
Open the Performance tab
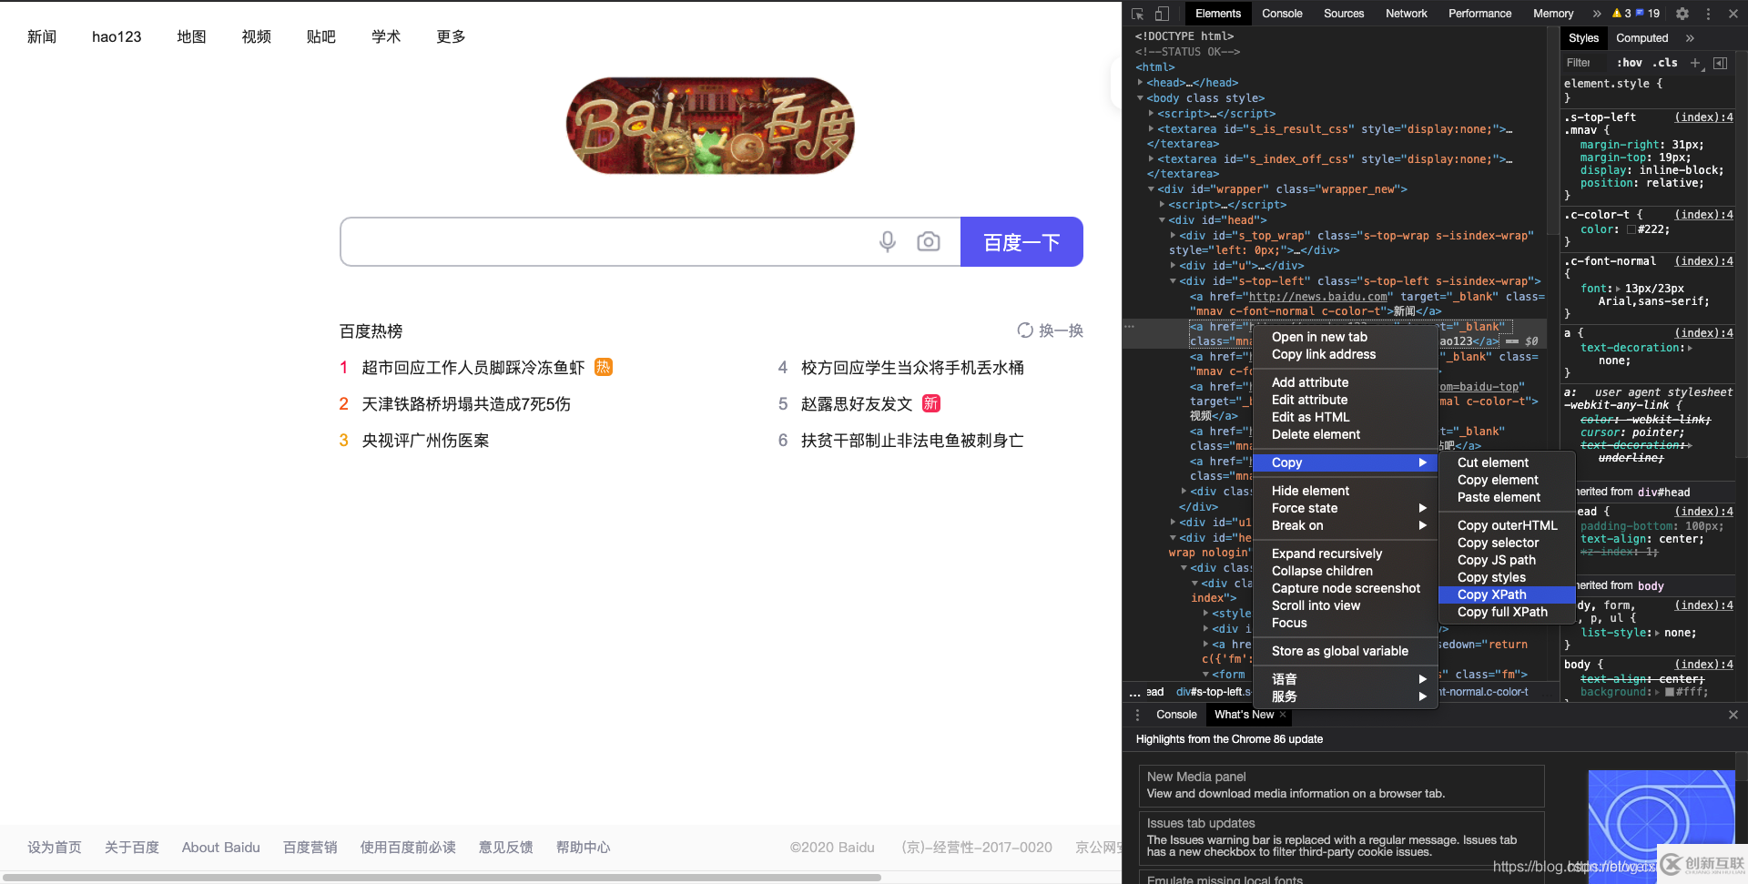1479,14
